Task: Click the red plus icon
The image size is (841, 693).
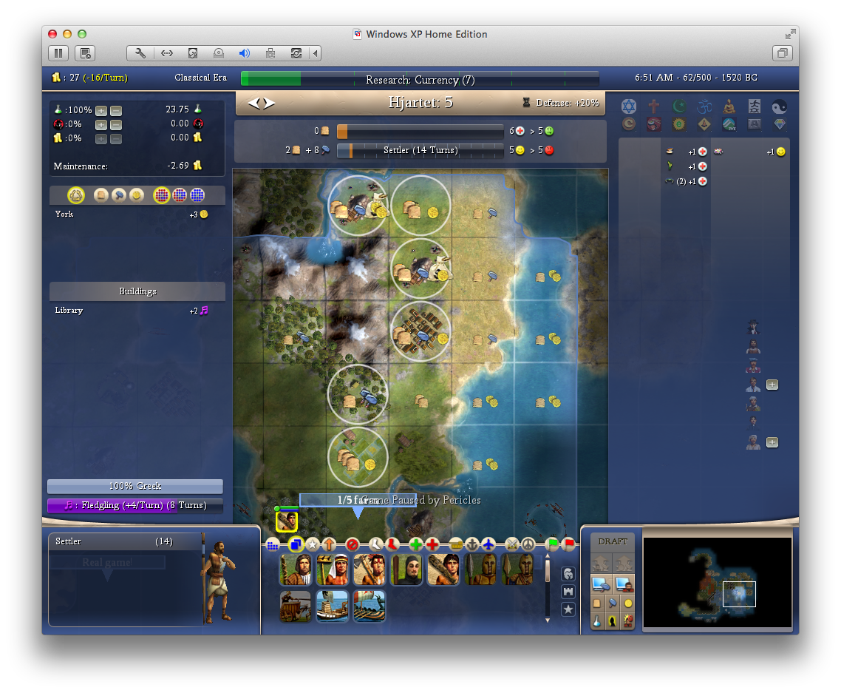Action: [x=432, y=545]
